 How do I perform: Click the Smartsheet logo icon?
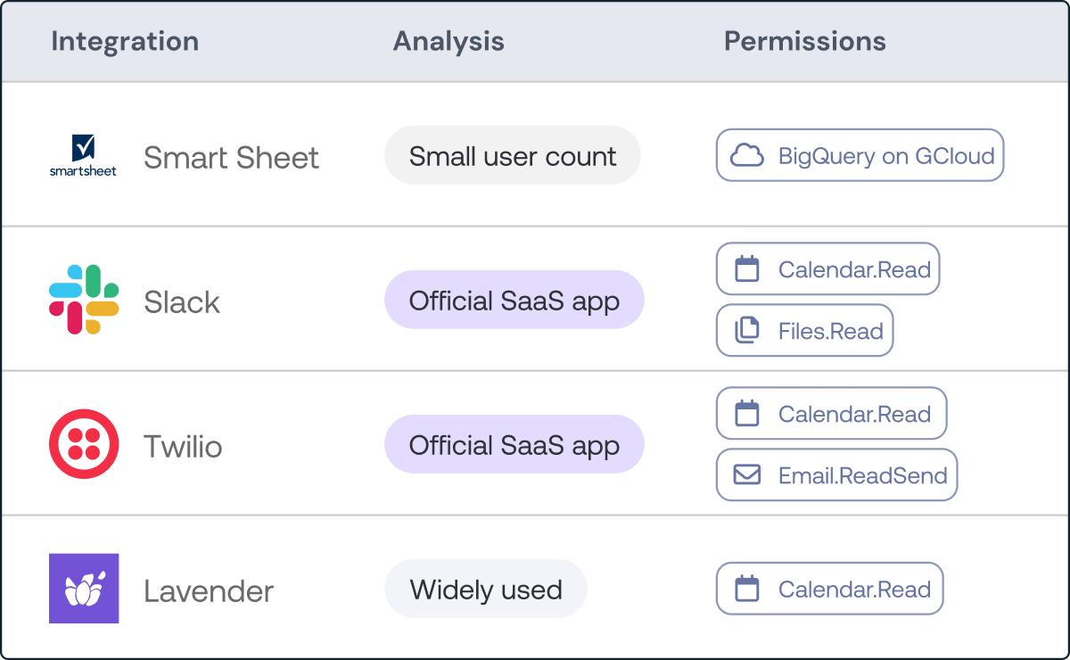[83, 154]
